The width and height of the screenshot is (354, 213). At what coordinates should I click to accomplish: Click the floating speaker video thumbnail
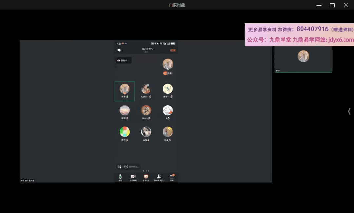click(303, 57)
